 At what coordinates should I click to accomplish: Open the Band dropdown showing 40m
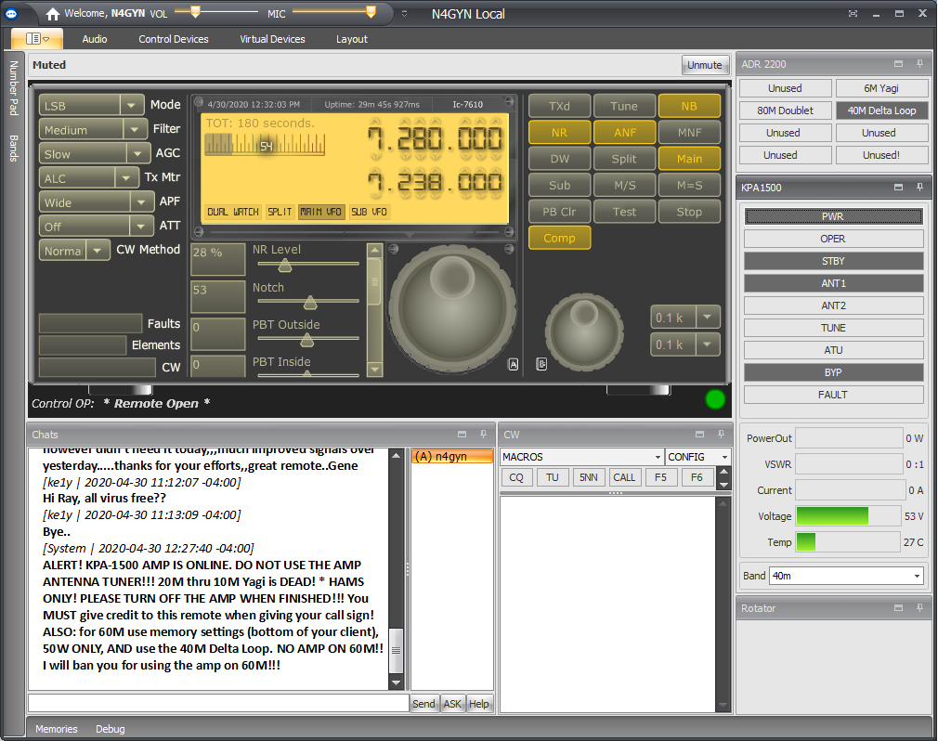[x=846, y=576]
